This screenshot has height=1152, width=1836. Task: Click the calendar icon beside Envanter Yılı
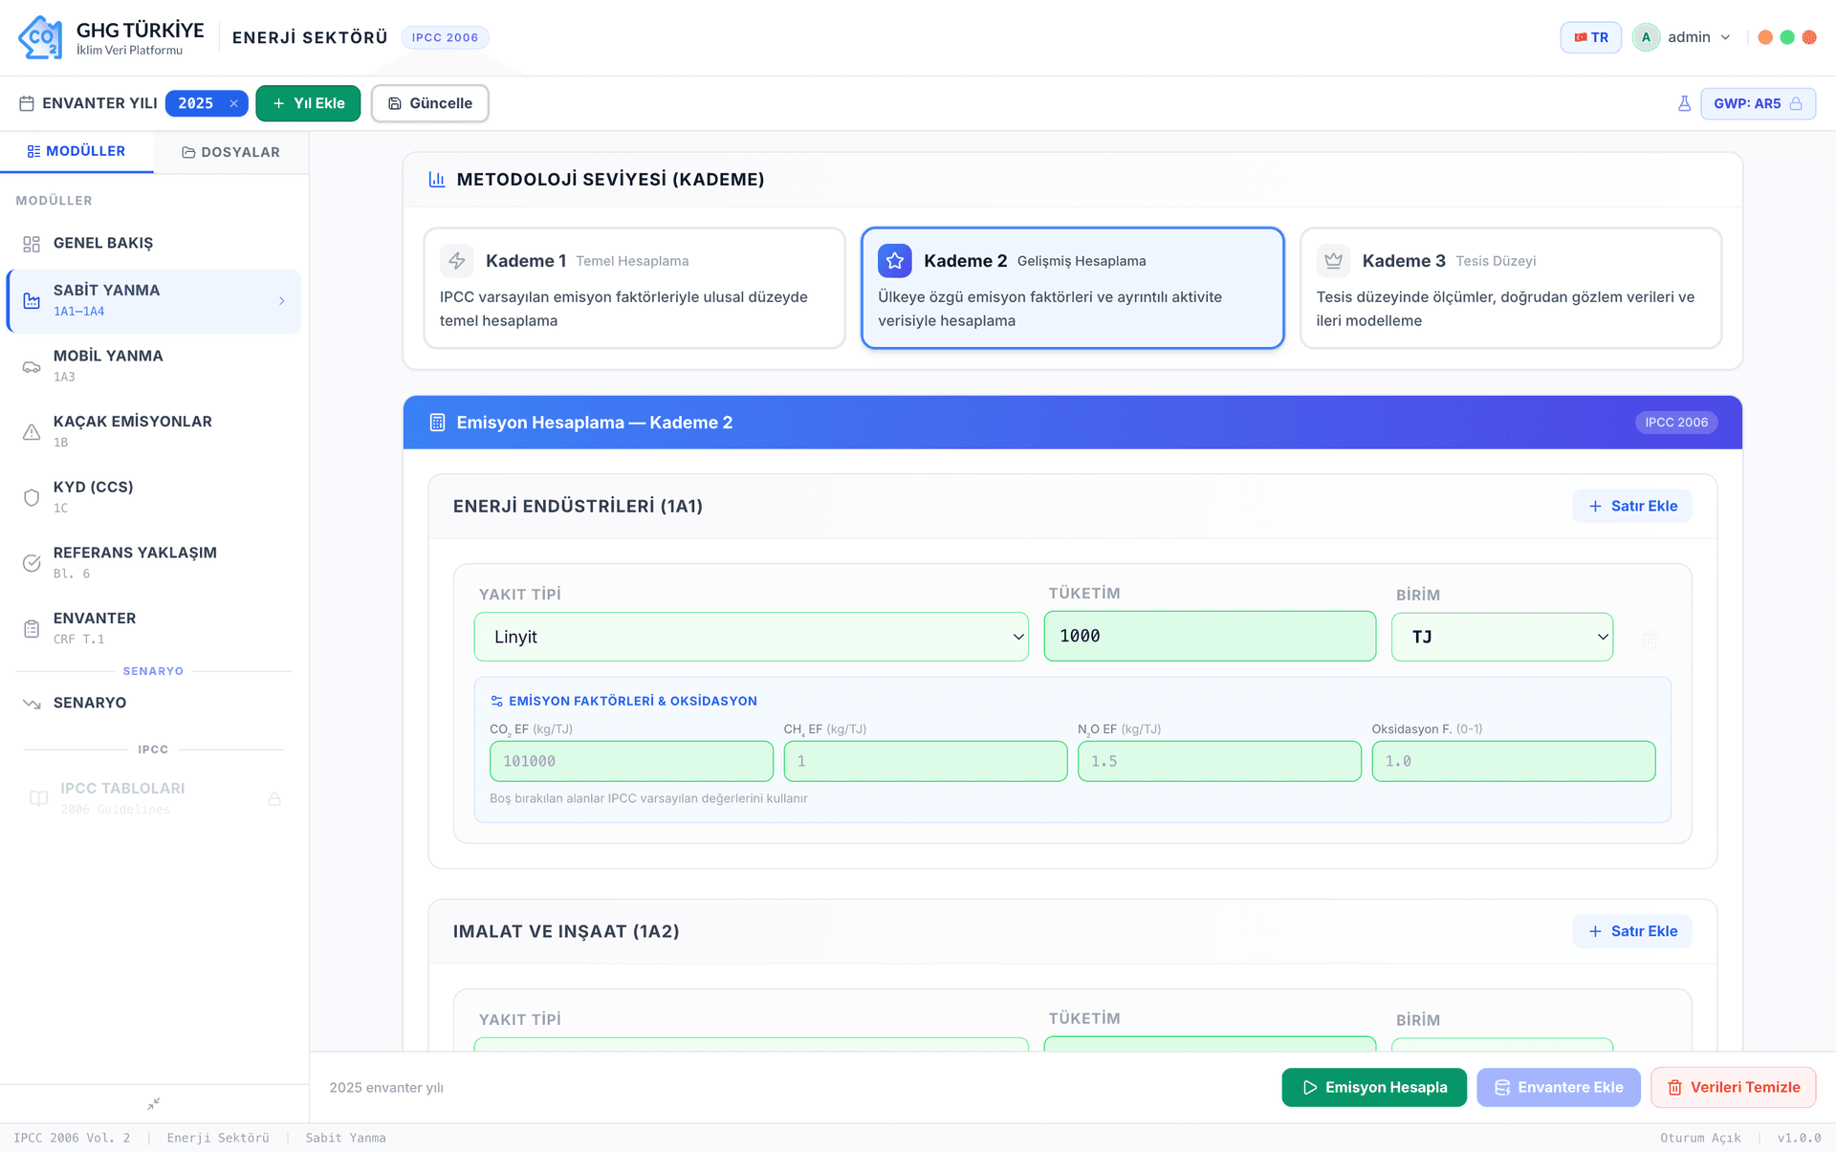coord(27,103)
